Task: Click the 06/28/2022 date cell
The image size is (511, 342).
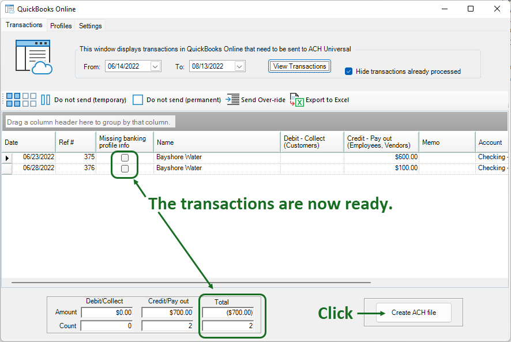Action: pos(34,168)
